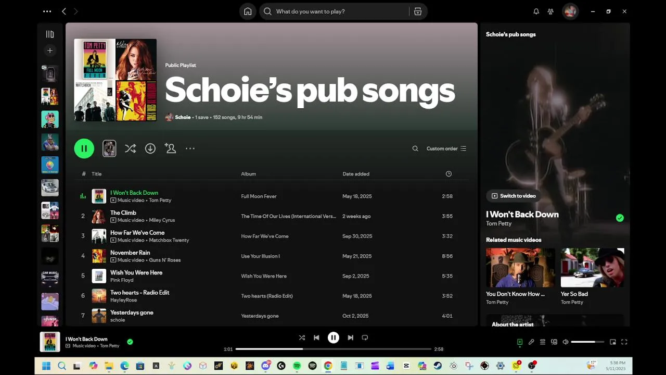Select the track November Rain
Screen dimensions: 666x375
click(130, 253)
